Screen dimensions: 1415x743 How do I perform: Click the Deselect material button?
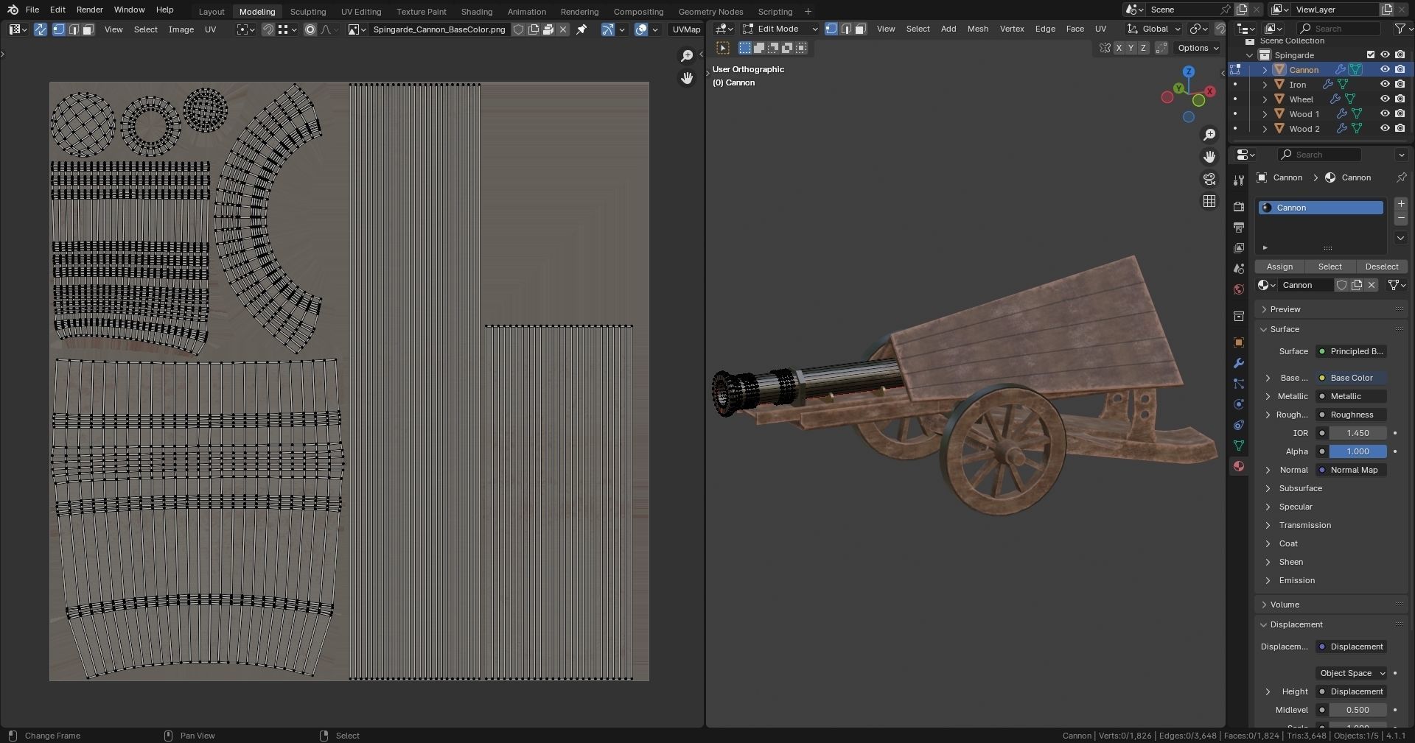click(x=1382, y=267)
